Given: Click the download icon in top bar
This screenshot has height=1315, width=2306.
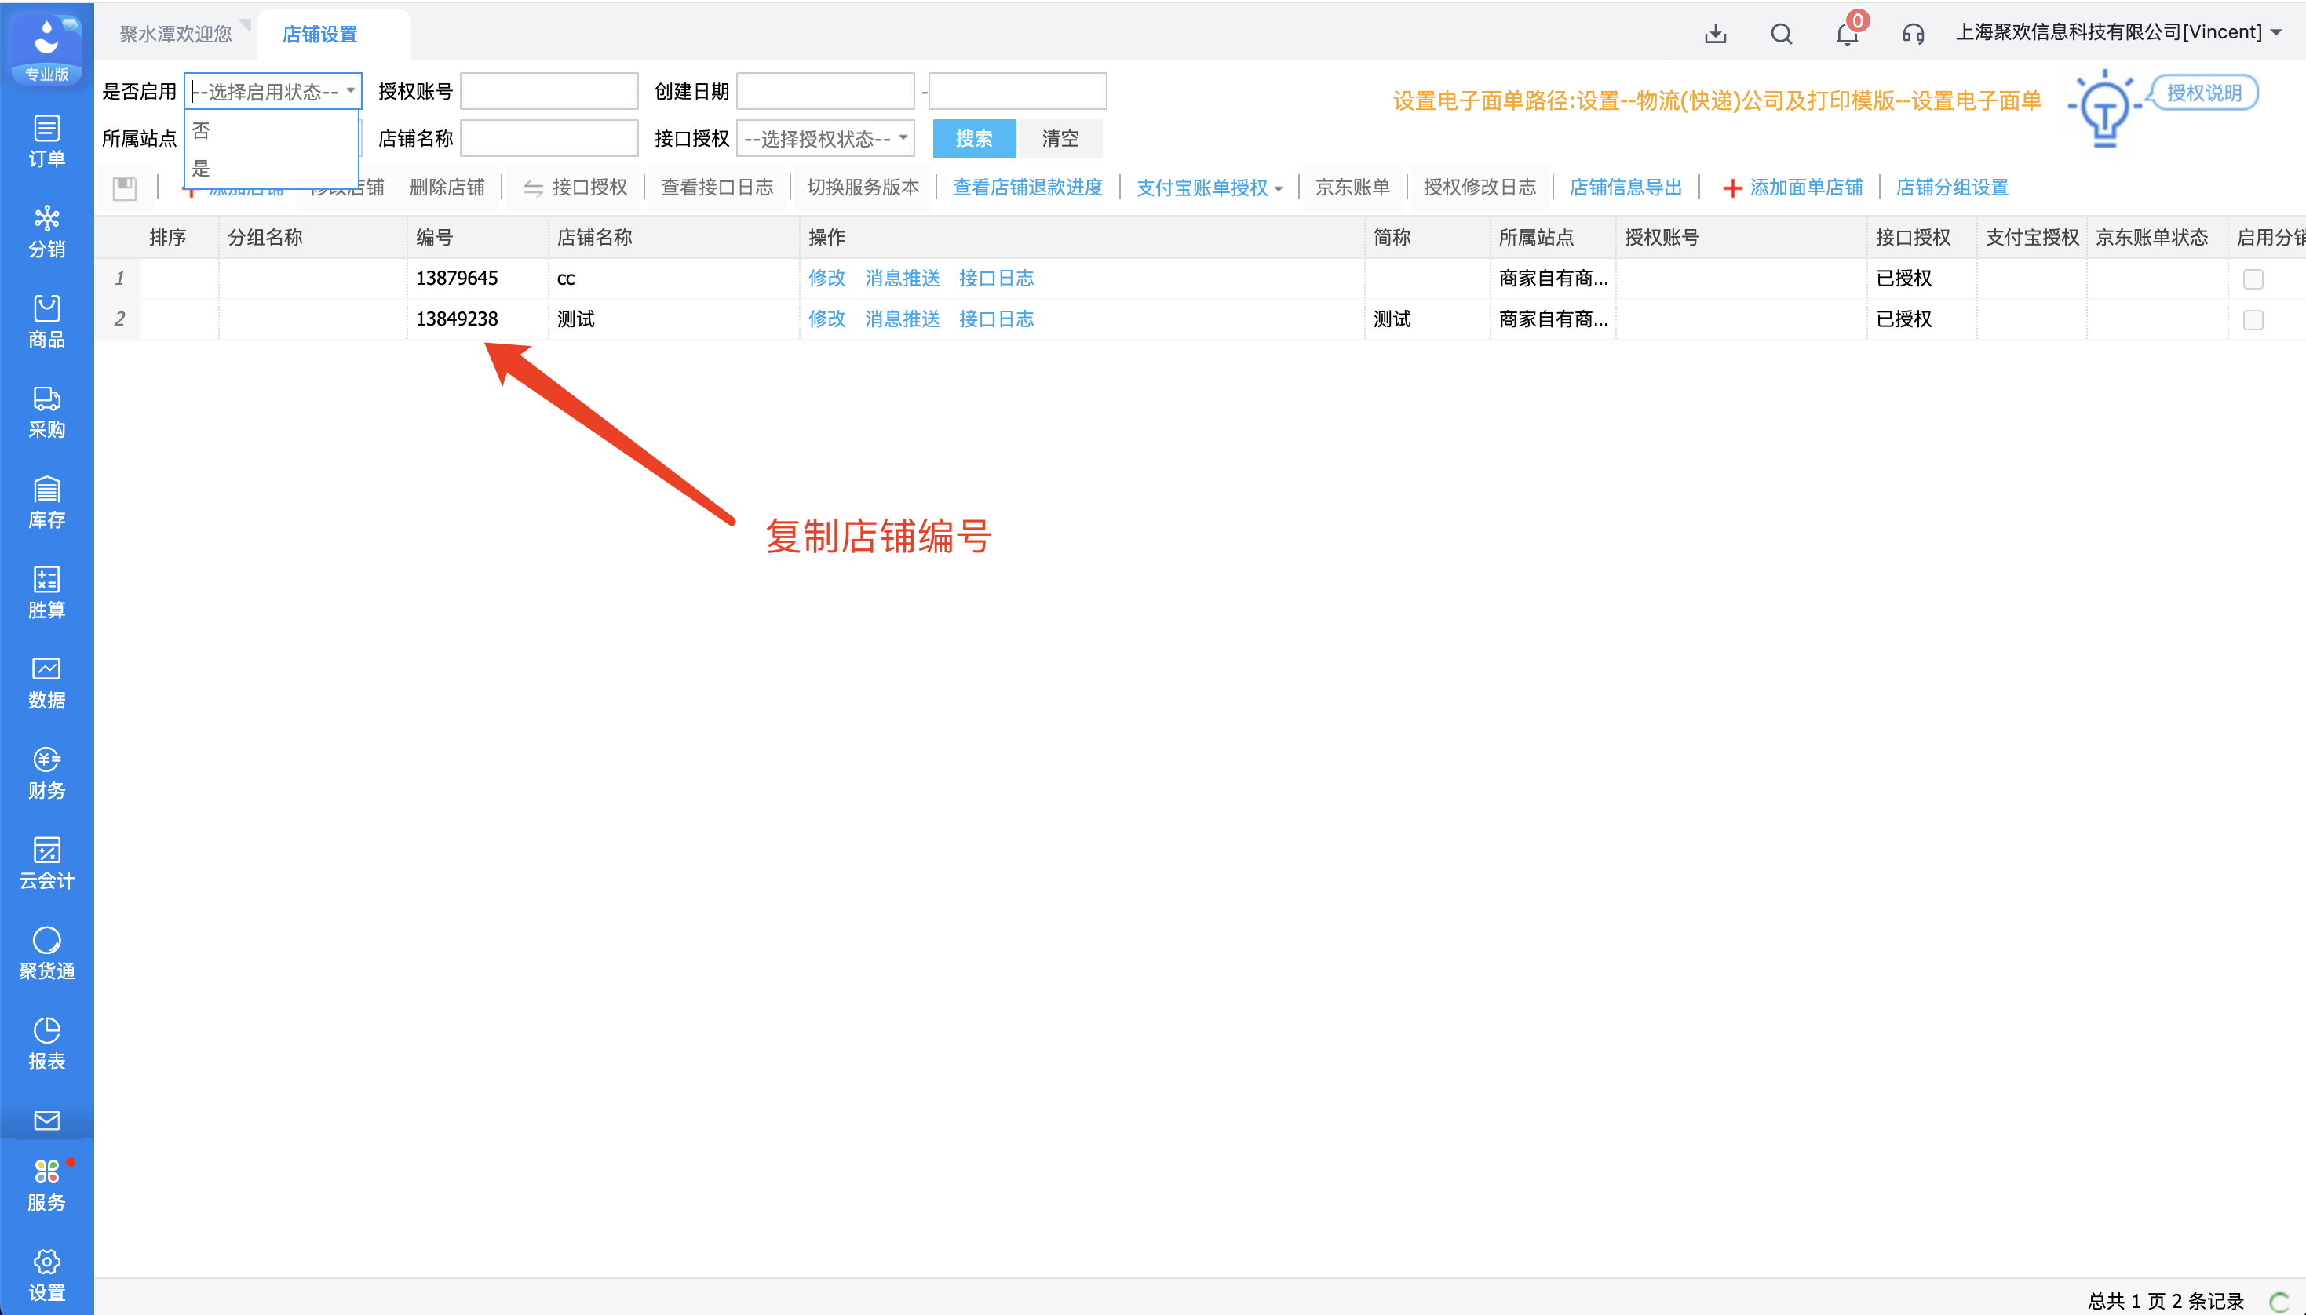Looking at the screenshot, I should (x=1715, y=35).
